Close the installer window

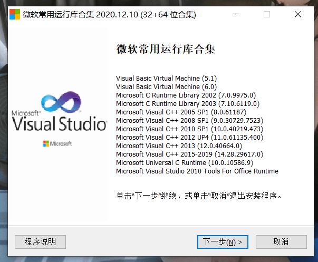[x=298, y=14]
